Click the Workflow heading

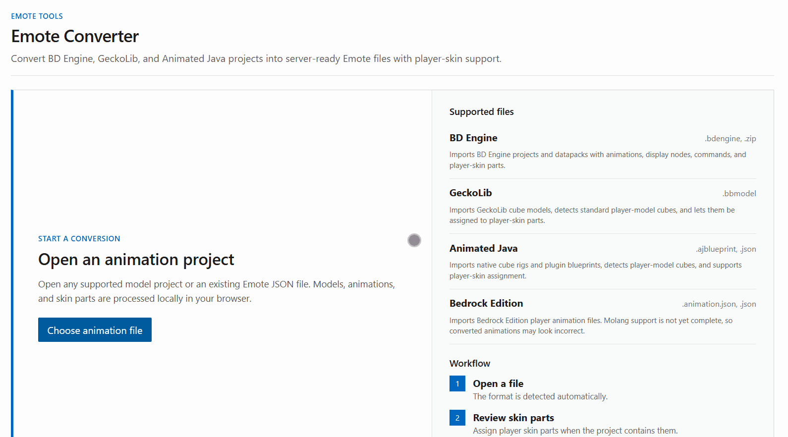pyautogui.click(x=470, y=364)
